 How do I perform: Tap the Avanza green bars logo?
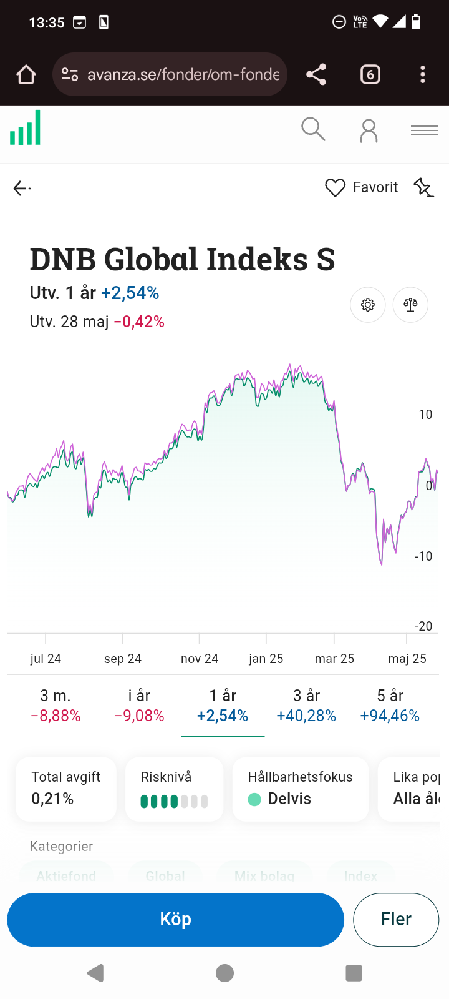tap(26, 128)
